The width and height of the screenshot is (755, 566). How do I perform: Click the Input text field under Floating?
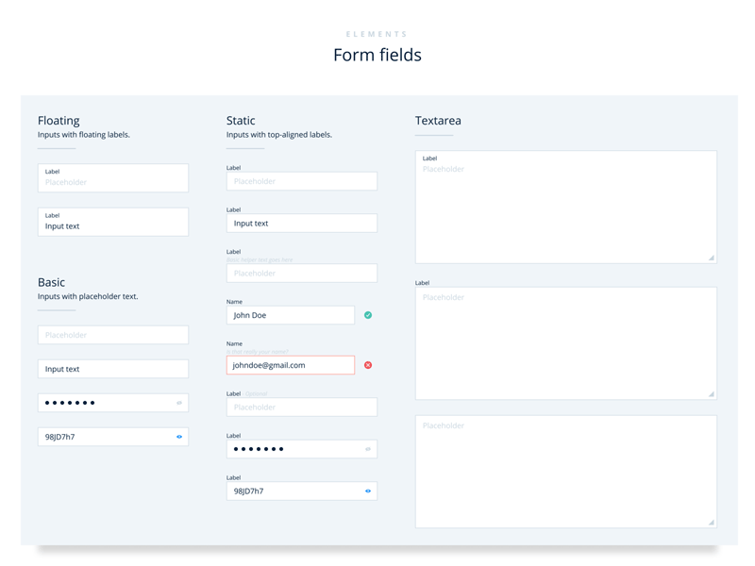[x=112, y=222]
